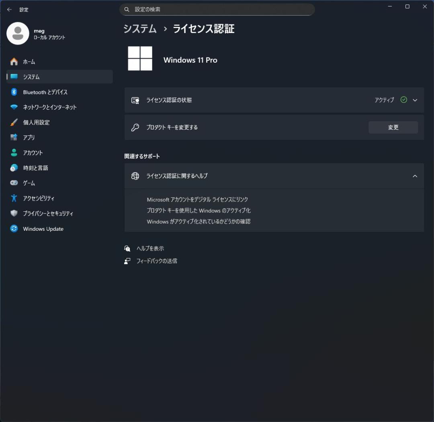Viewport: 434px width, 422px height.
Task: Open Windows Update
Action: [43, 229]
